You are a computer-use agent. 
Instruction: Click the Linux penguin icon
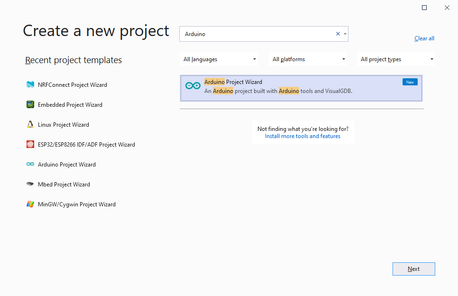30,125
